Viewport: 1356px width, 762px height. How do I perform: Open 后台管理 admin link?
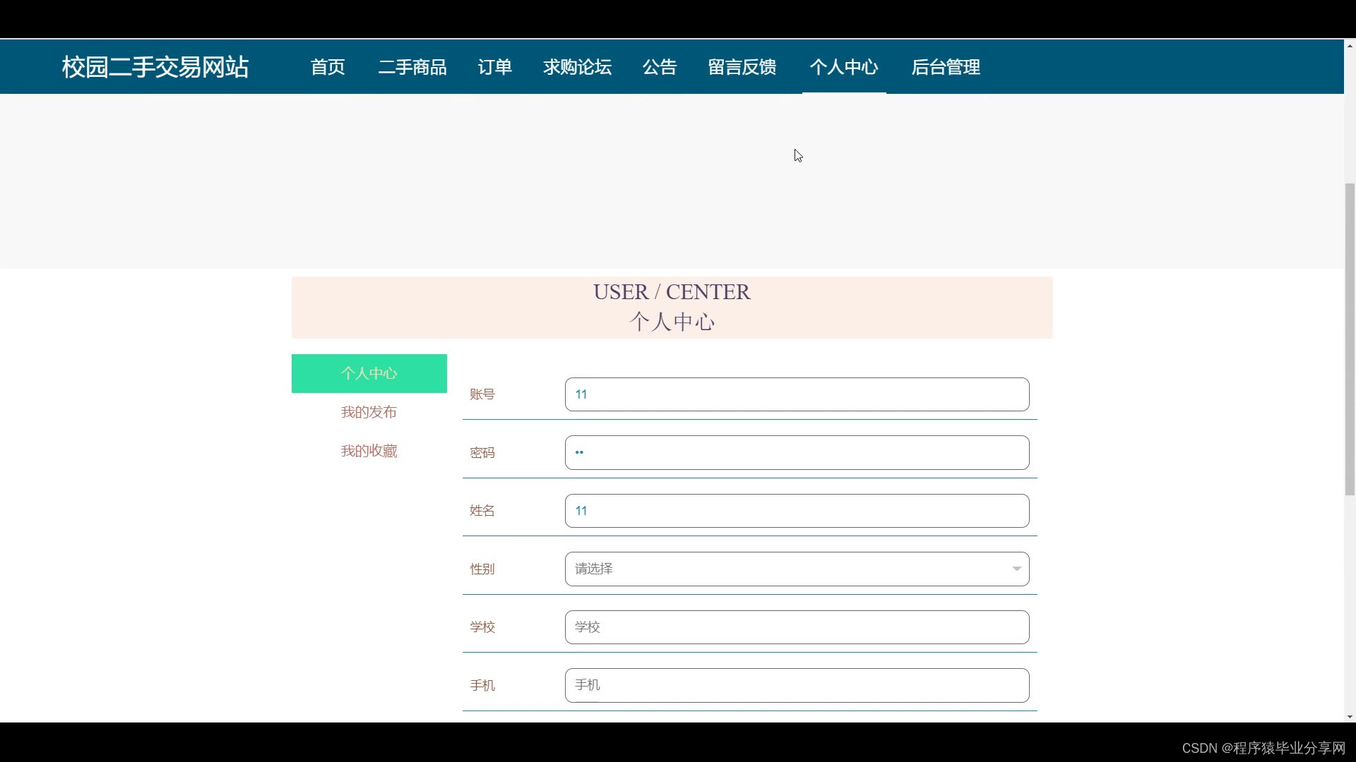[946, 67]
